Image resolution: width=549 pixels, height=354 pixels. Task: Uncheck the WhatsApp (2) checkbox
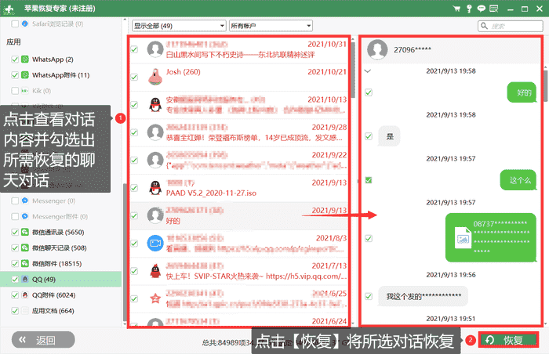[x=15, y=59]
